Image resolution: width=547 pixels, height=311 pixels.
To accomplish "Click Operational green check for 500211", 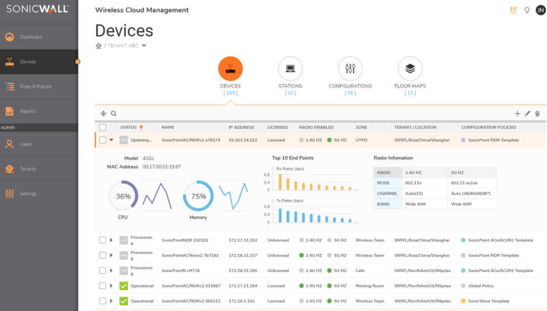I will point(124,301).
